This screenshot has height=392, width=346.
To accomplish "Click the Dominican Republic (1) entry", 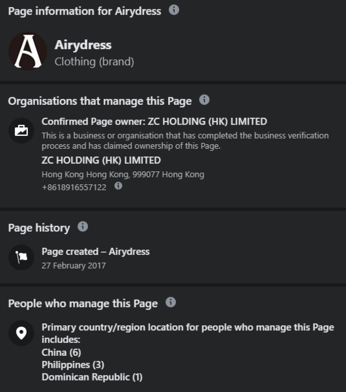I will click(x=92, y=377).
